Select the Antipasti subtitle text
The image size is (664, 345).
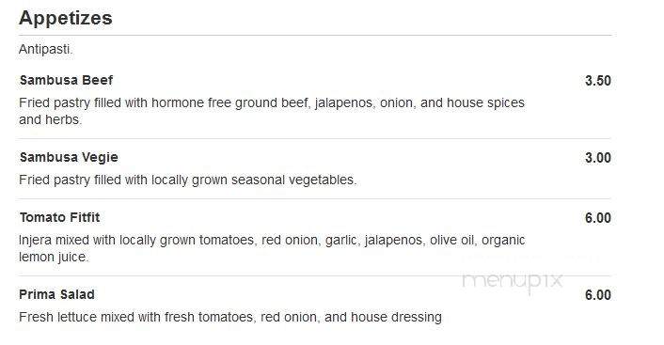pyautogui.click(x=46, y=49)
